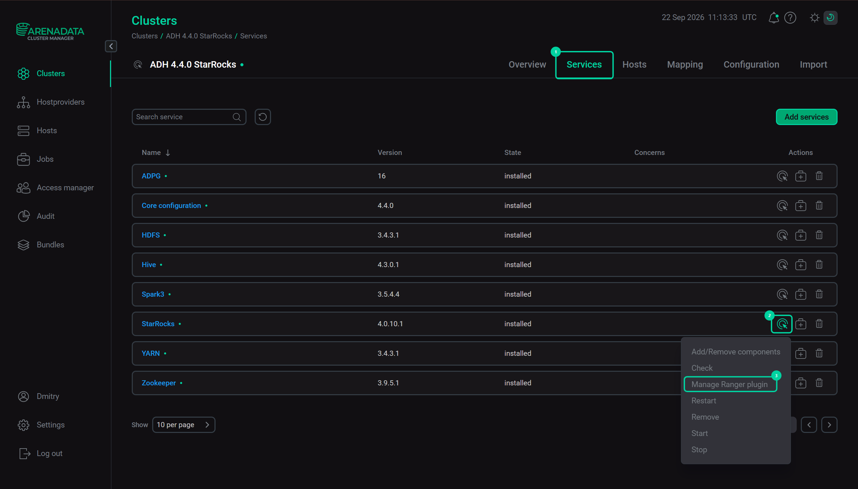Toggle maintenance mode for ADPG

click(x=800, y=176)
